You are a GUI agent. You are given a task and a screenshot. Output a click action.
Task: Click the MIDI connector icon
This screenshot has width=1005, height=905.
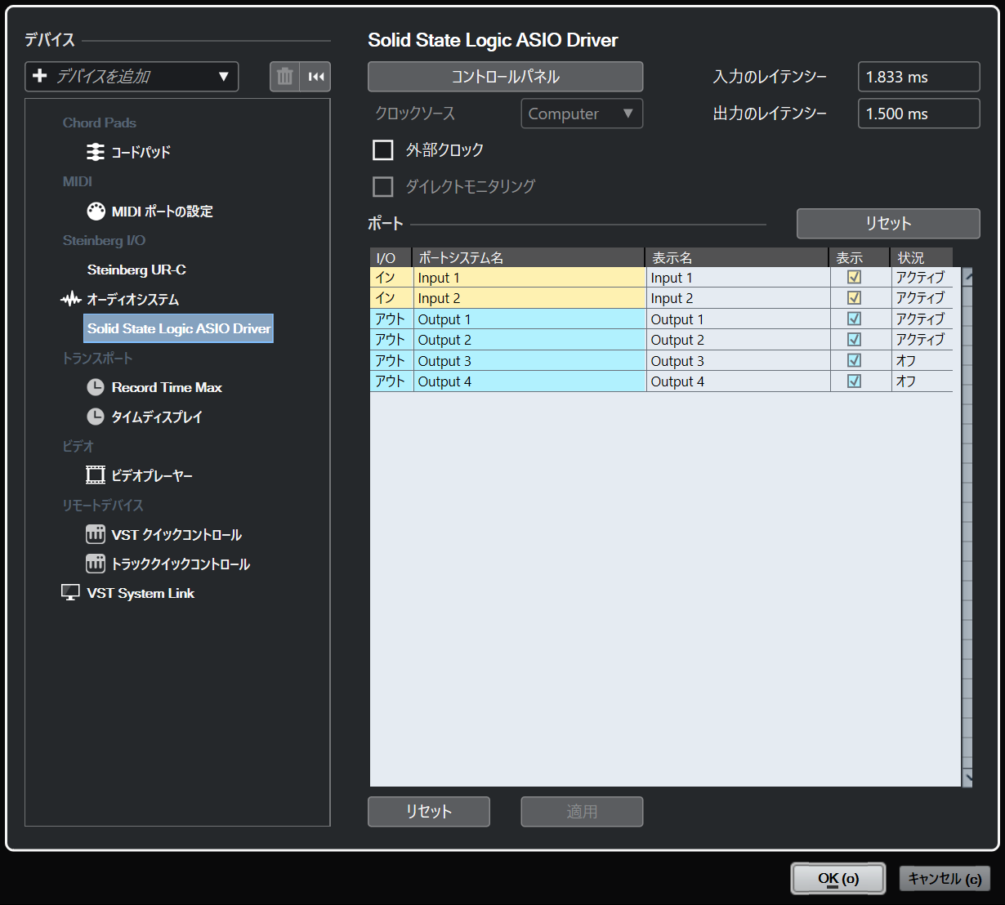coord(96,211)
